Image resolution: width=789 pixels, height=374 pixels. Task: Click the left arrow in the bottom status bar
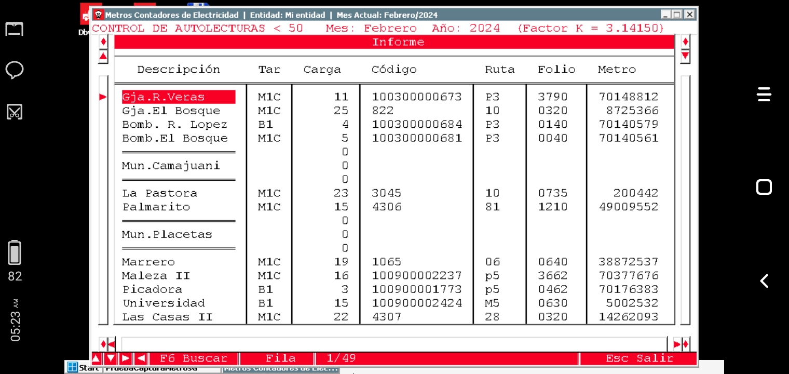[x=140, y=358]
